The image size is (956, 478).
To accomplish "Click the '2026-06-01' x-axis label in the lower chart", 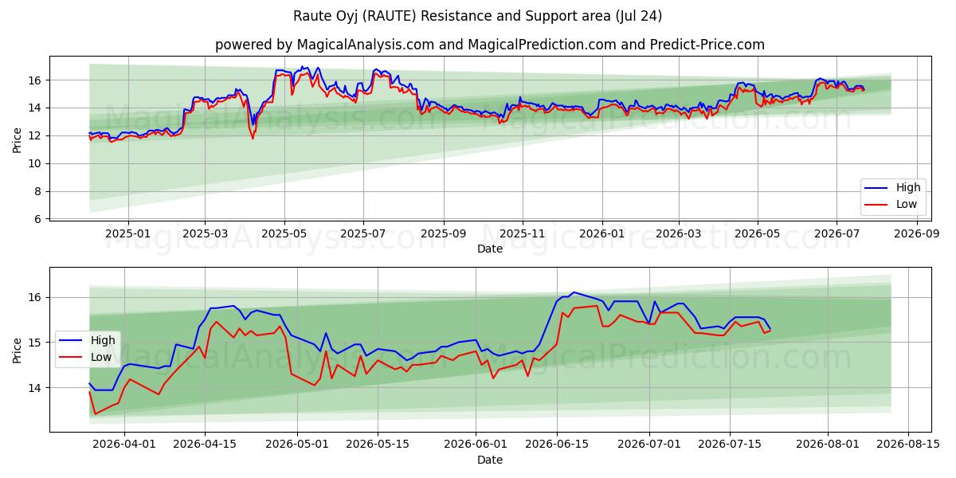I will click(476, 445).
